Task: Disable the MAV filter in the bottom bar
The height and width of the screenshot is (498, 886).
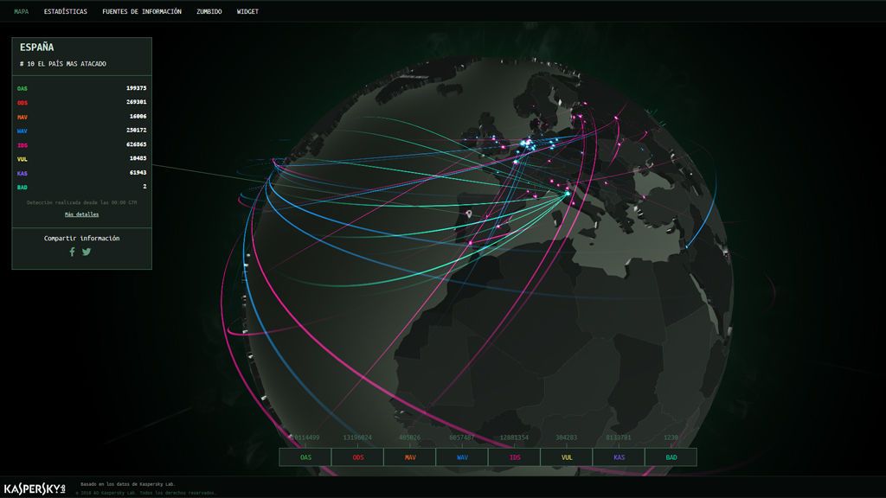Action: 410,457
